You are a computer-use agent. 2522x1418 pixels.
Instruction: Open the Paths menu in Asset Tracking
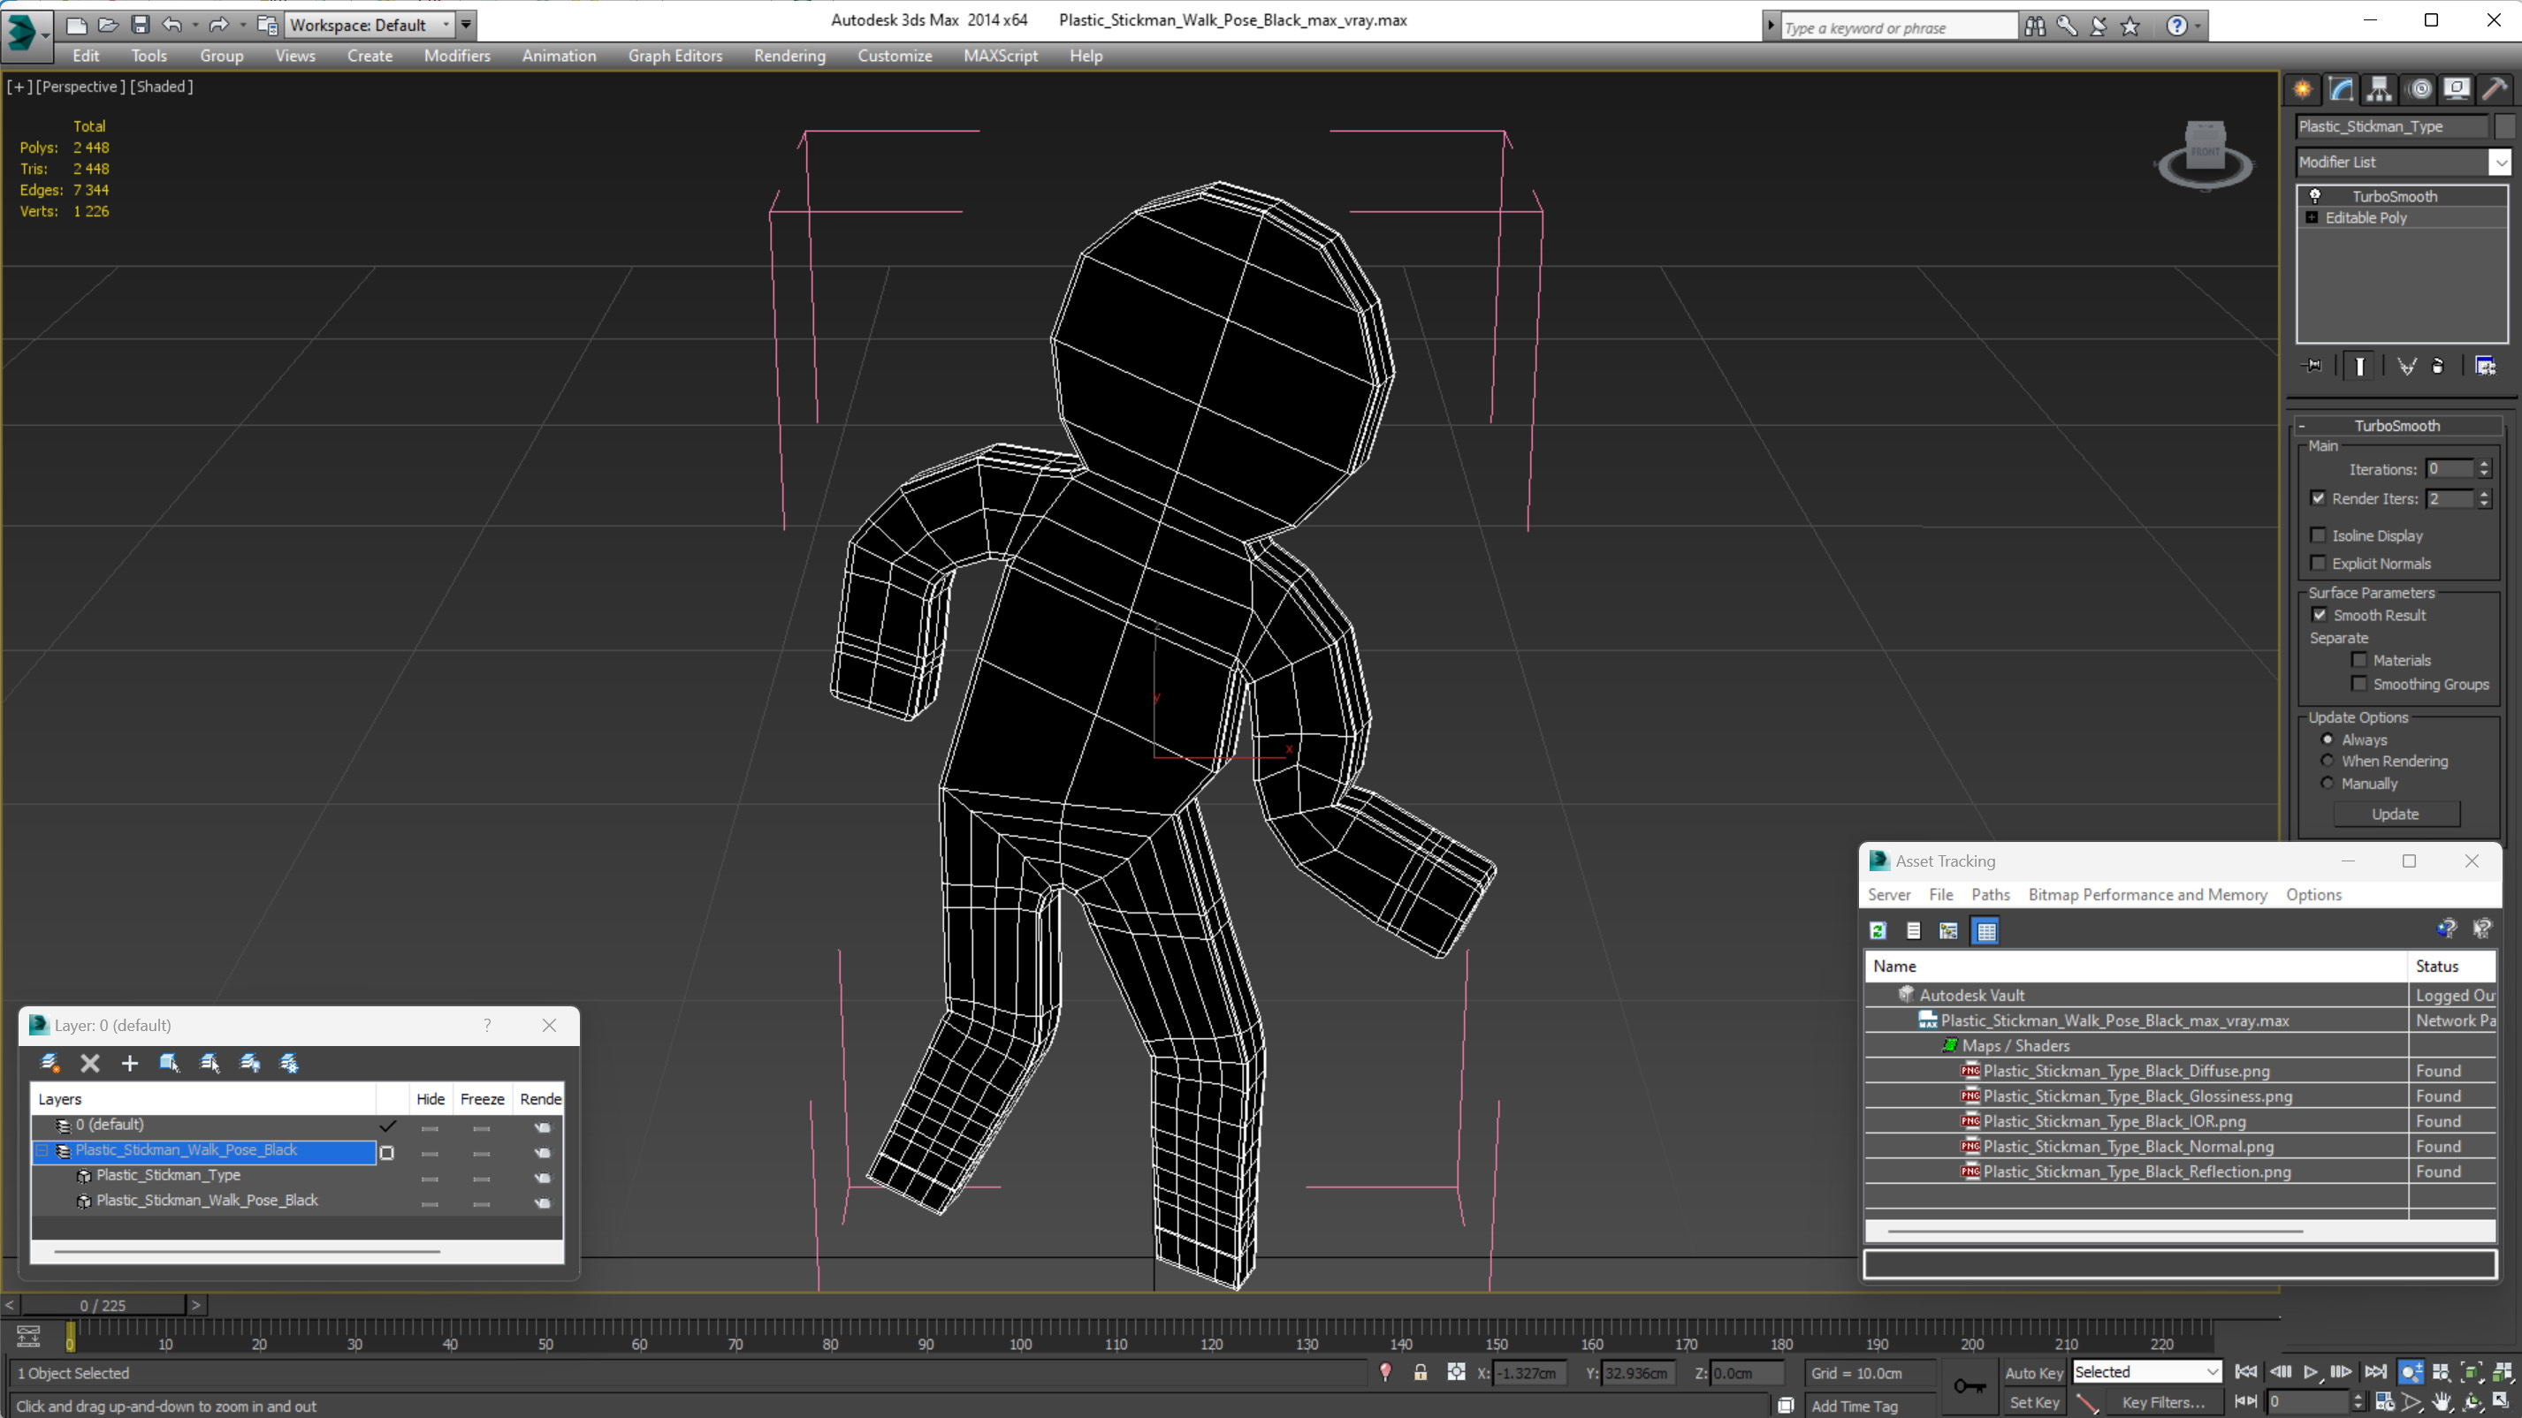(x=1990, y=894)
